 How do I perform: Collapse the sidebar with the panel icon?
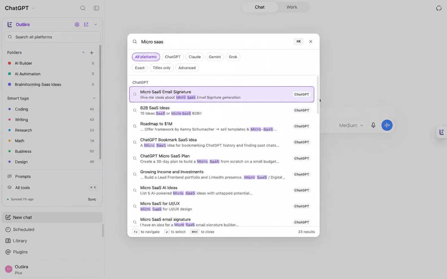pyautogui.click(x=96, y=8)
